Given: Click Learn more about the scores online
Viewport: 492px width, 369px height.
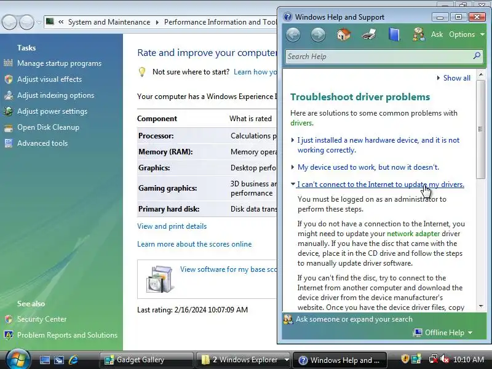Looking at the screenshot, I should pos(194,244).
